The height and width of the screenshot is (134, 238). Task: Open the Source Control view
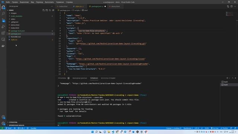(3, 20)
